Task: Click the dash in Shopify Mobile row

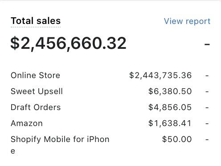Action: (207, 139)
